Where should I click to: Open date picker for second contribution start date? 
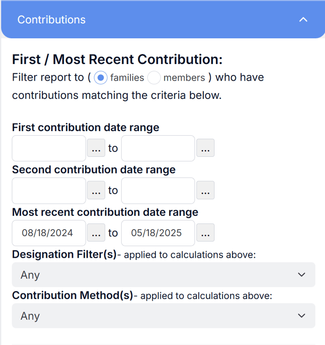[96, 190]
